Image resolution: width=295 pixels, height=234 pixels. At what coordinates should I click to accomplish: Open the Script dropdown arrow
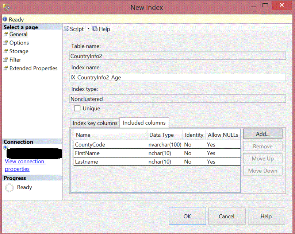(x=88, y=29)
